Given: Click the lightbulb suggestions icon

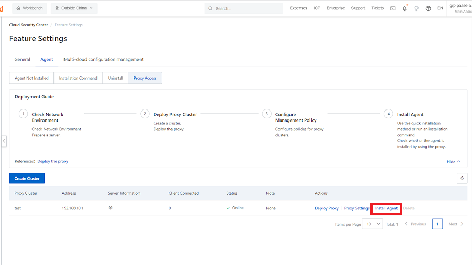Looking at the screenshot, I should [x=416, y=8].
